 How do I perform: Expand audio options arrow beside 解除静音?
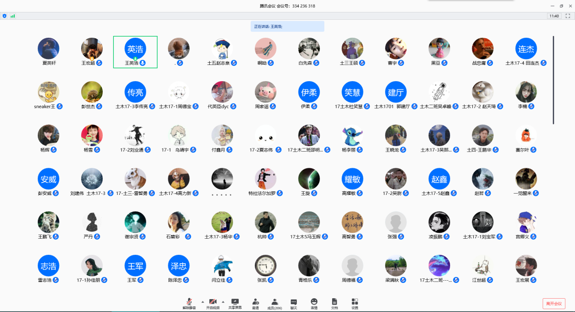coord(202,301)
